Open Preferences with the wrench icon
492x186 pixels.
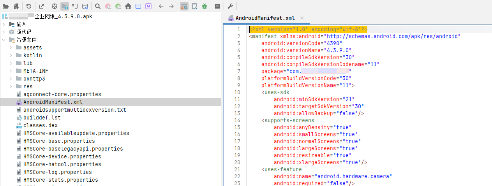[230, 6]
